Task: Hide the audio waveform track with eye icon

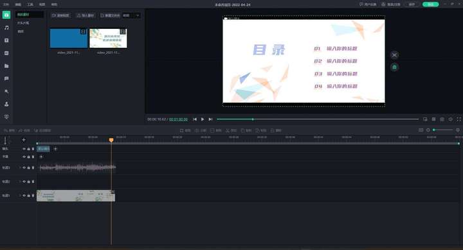Action: pos(24,167)
